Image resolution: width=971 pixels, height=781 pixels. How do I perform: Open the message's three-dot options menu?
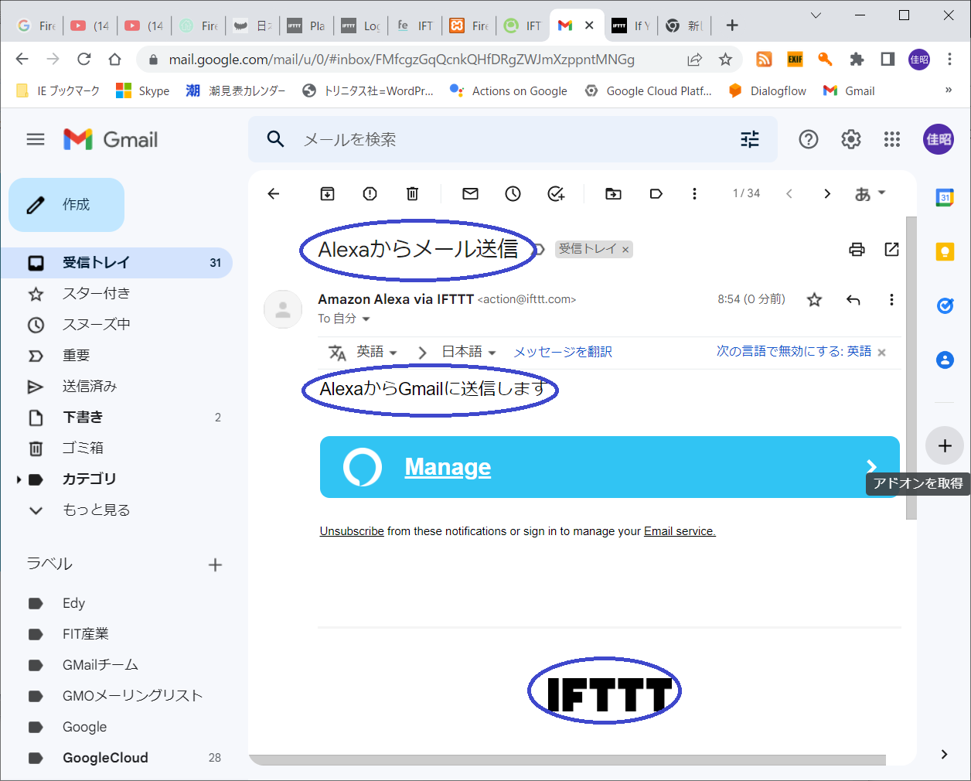891,299
